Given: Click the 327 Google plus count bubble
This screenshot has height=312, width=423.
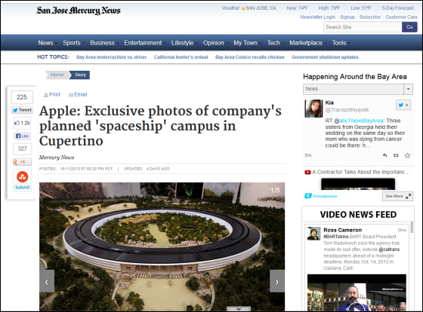Looking at the screenshot, I should (x=22, y=148).
